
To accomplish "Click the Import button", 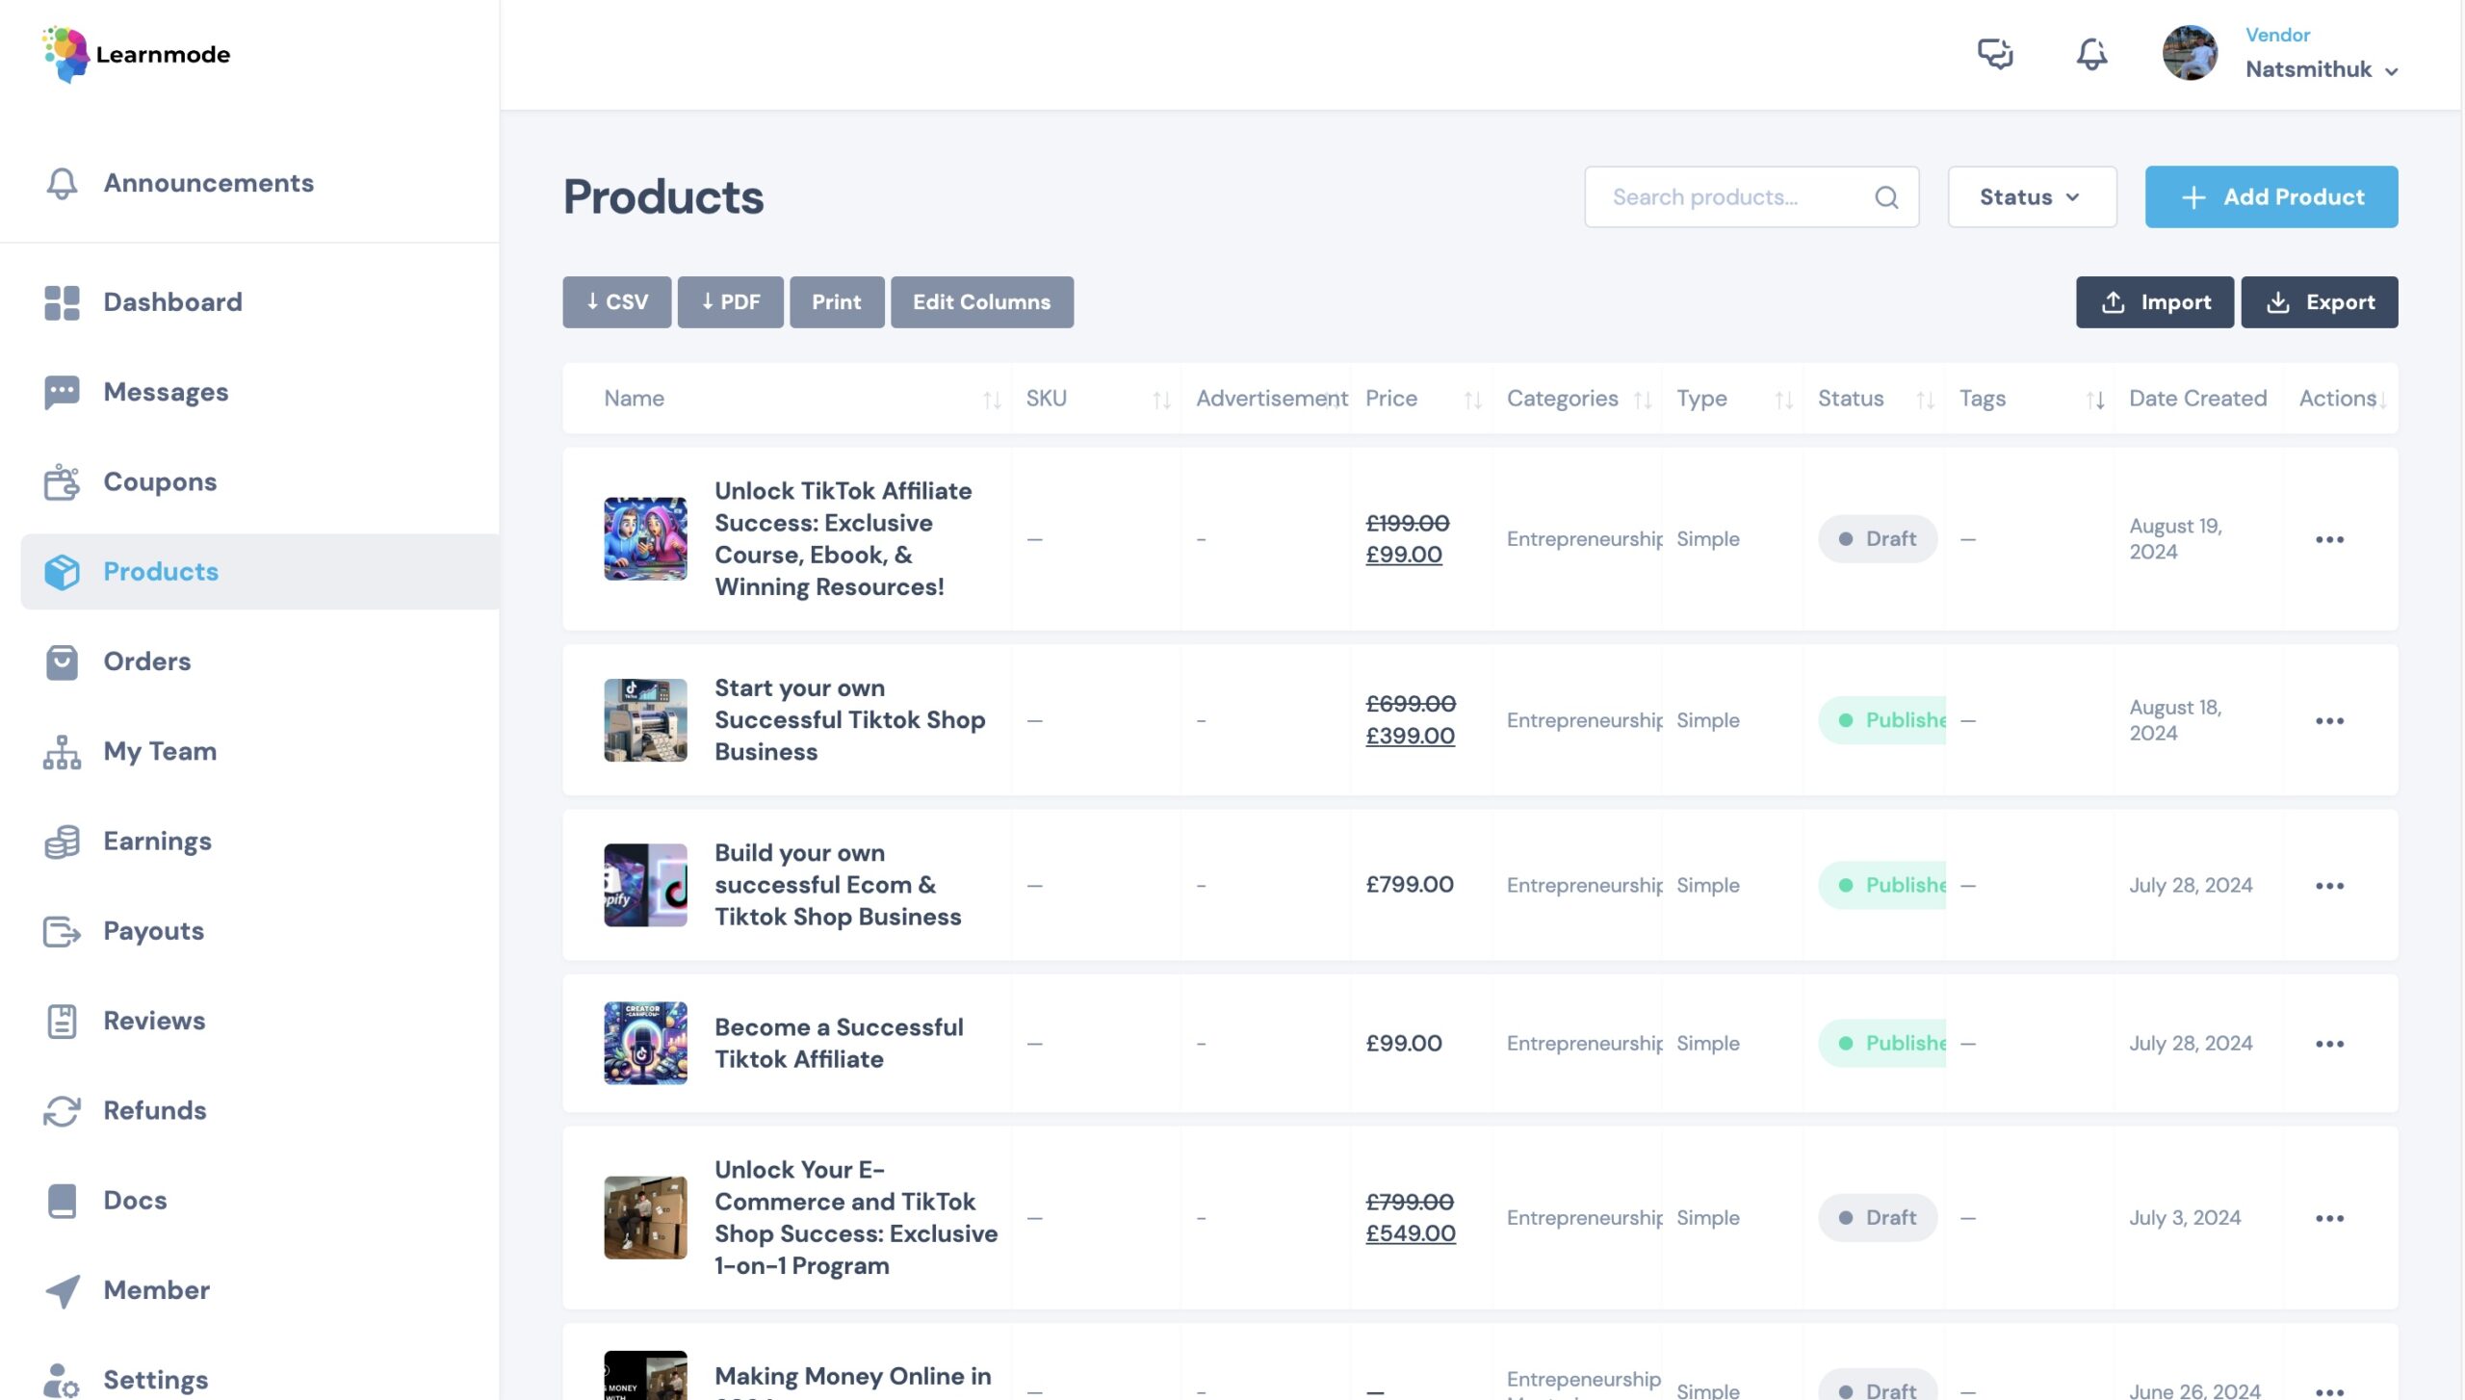I will click(2154, 302).
